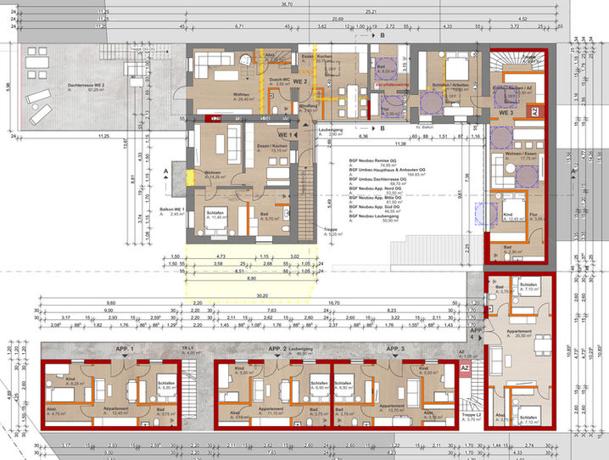609x460 pixels.
Task: Select the 'WE 1' unit label
Action: tap(285, 135)
